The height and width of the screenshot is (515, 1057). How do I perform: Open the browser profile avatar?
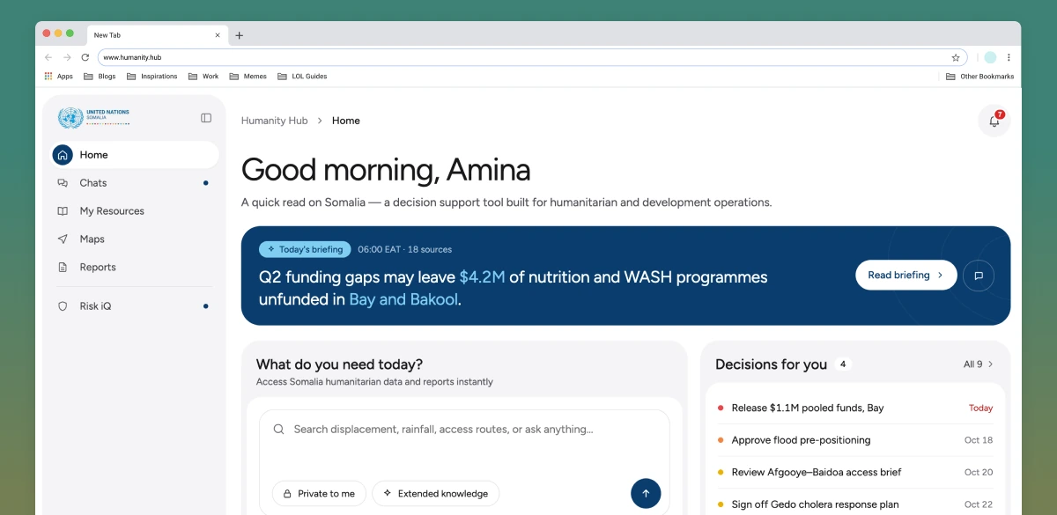[990, 57]
